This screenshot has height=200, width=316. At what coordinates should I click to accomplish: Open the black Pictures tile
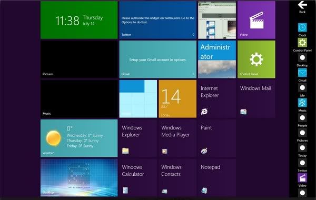tap(79, 59)
